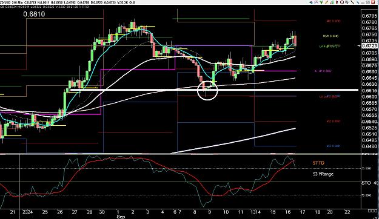Click the binoculars search icon in top toolbar
Image resolution: width=379 pixels, height=219 pixels.
click(x=311, y=2)
